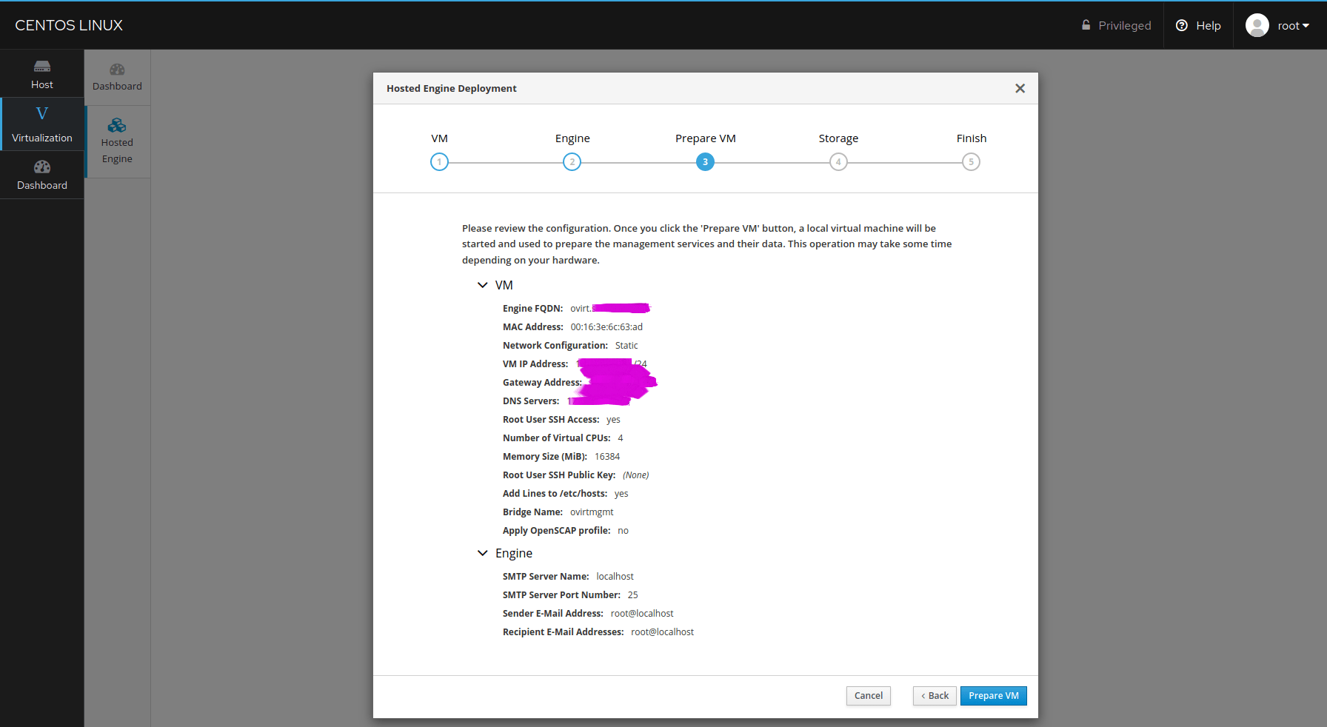Go back using the Back button

(934, 696)
